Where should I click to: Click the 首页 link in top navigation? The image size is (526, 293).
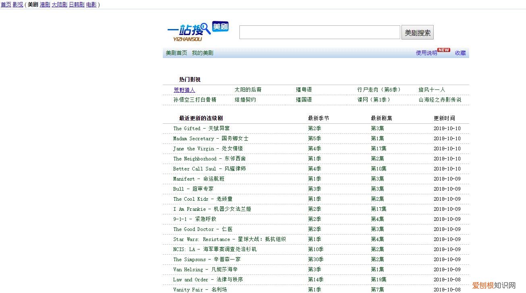5,4
